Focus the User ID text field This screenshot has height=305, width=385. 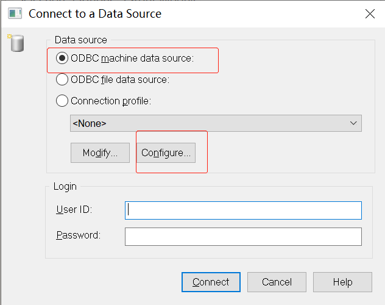[243, 210]
